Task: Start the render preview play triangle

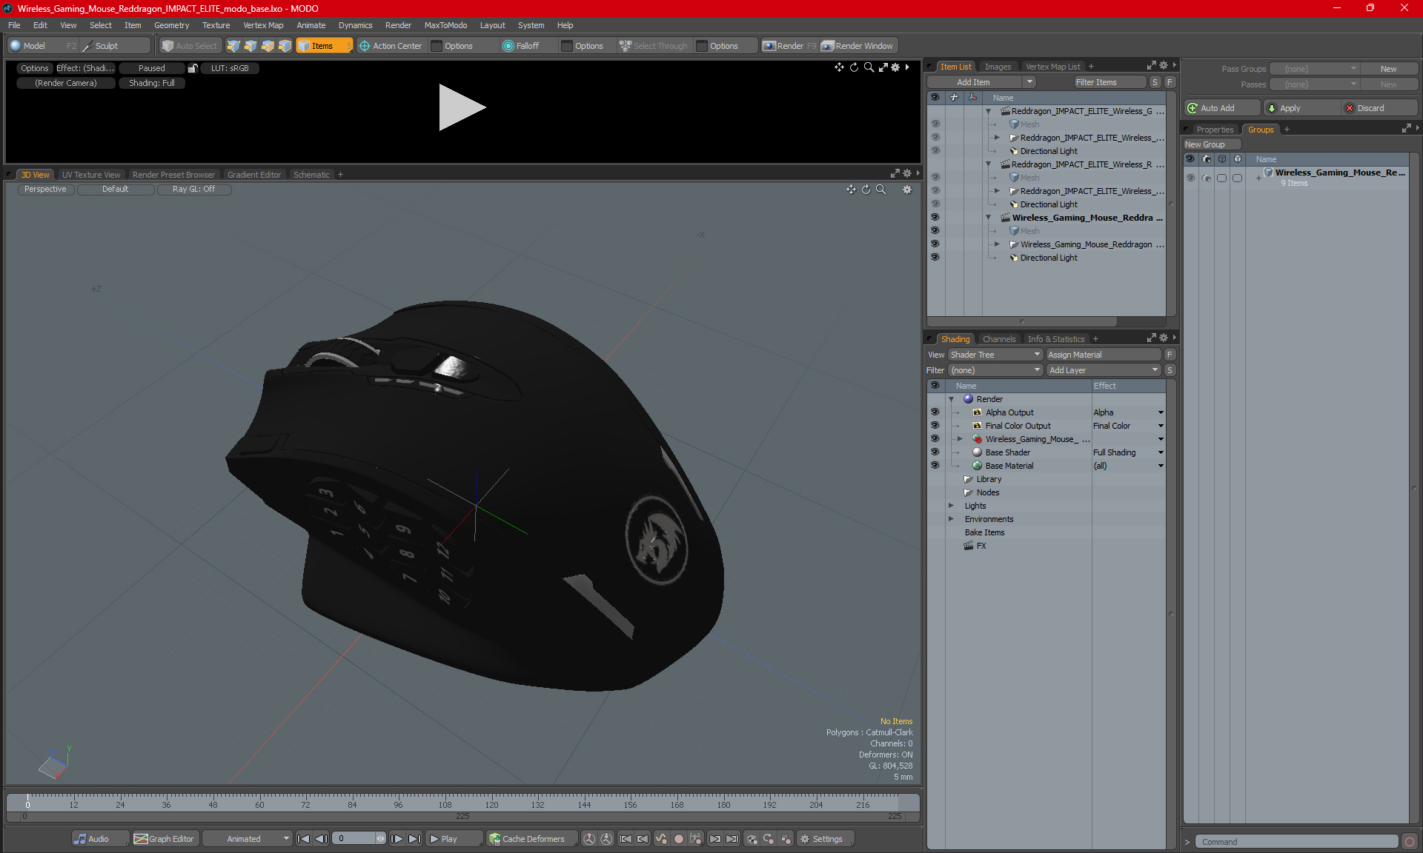Action: (x=462, y=107)
